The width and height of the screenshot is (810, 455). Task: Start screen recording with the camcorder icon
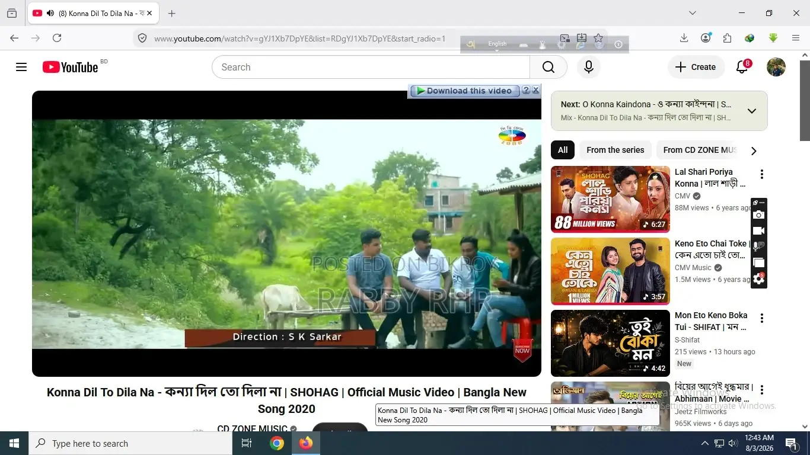(x=758, y=231)
